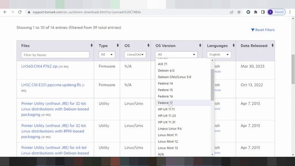Select the highlighted Fedora 17 option
The image size is (295, 166).
click(183, 103)
